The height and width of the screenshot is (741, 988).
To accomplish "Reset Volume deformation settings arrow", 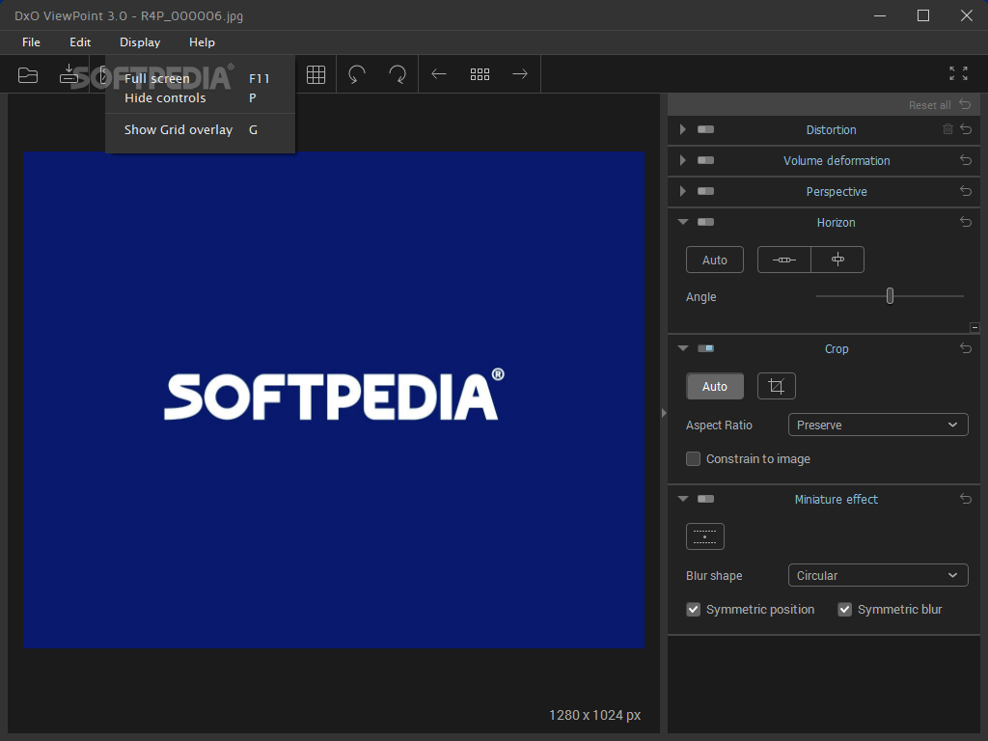I will (966, 160).
